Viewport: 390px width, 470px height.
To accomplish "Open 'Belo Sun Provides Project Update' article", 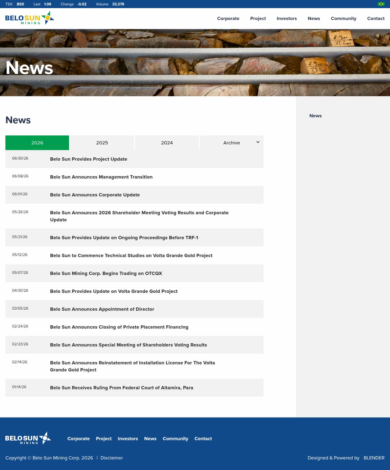I will coord(89,159).
